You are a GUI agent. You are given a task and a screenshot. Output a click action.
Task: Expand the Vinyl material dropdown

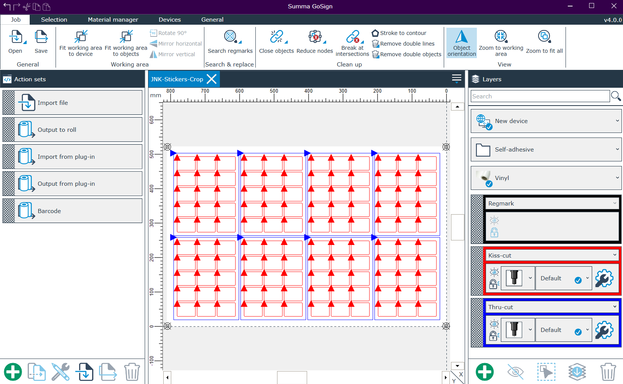[617, 178]
